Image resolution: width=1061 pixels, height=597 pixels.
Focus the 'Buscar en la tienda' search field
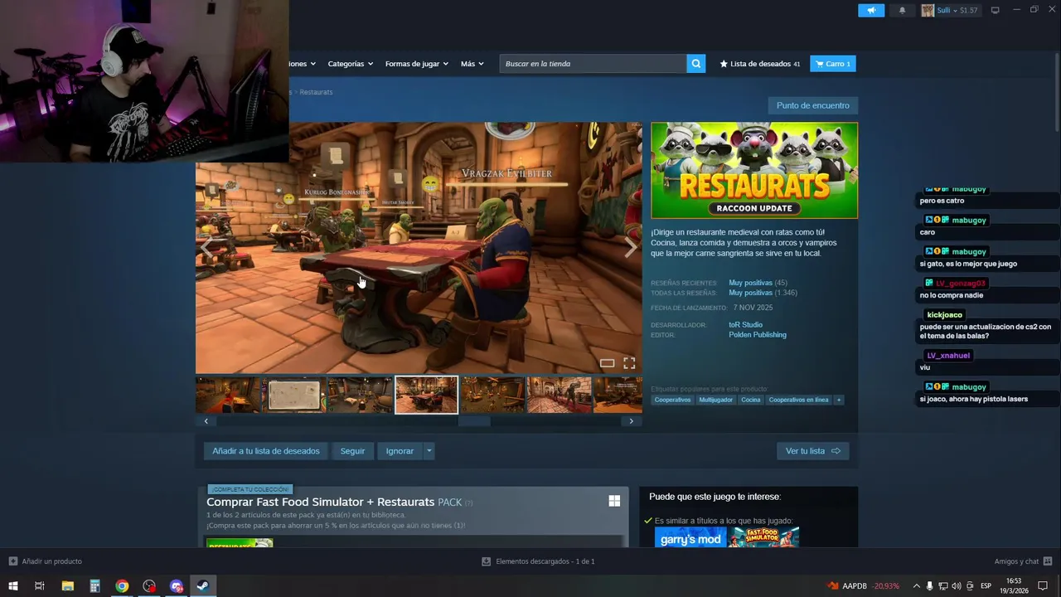tap(593, 64)
